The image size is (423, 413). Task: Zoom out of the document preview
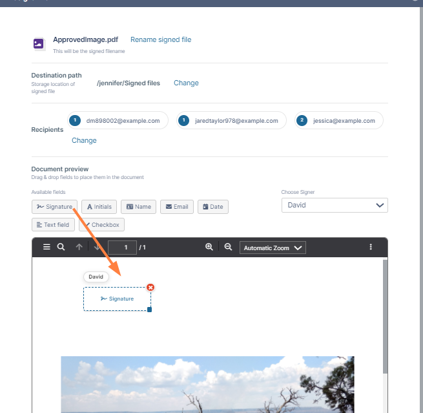coord(228,247)
